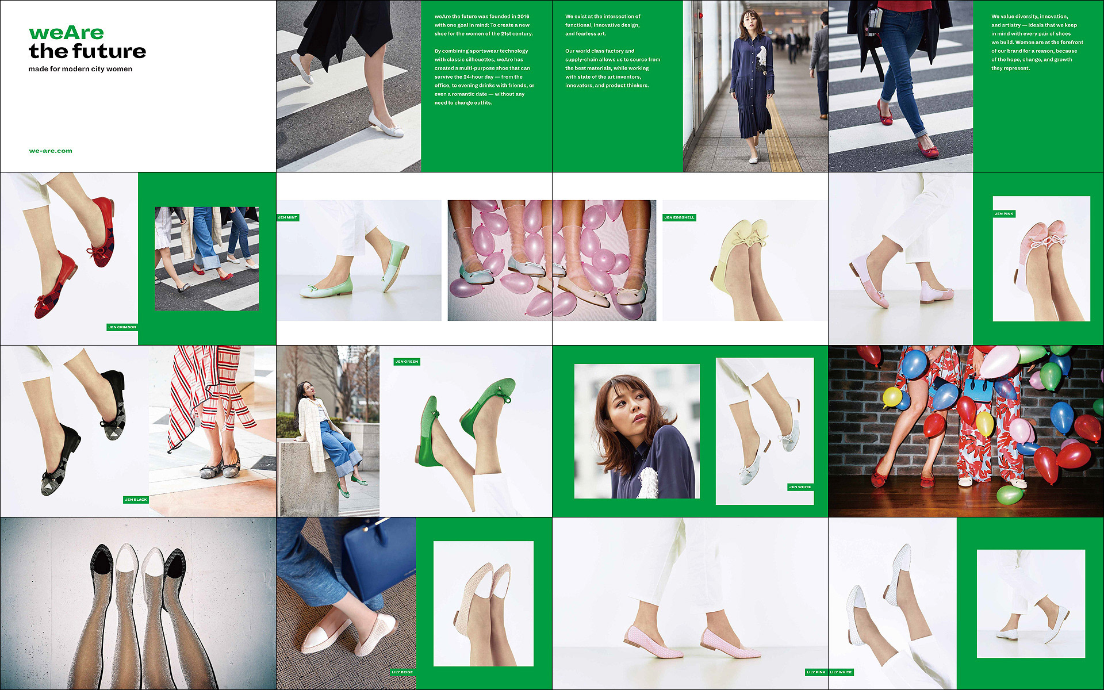
Task: Click the JEN EGGSHELL label
Action: coord(679,217)
